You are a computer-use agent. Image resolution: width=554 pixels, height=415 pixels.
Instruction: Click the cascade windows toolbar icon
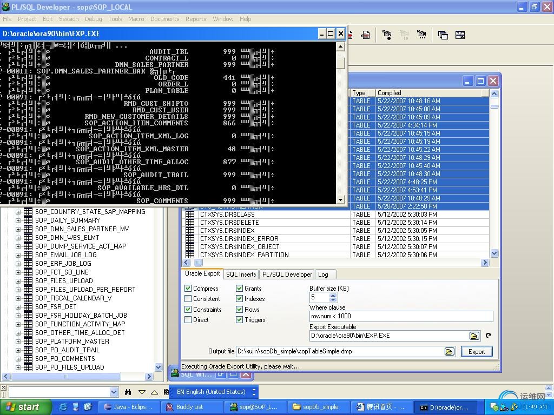click(443, 35)
